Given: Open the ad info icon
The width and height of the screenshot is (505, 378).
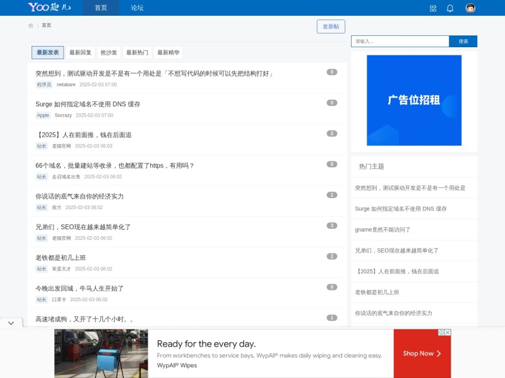Looking at the screenshot, I should [441, 333].
